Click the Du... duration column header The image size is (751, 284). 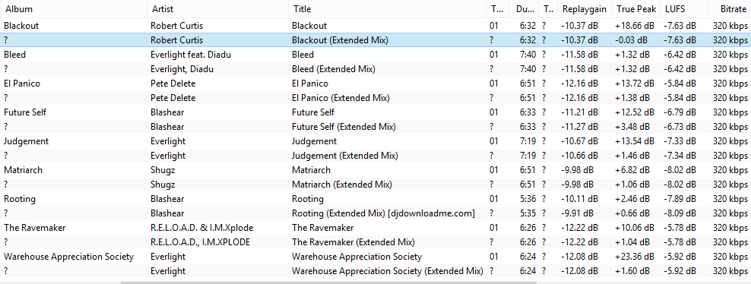pos(524,8)
